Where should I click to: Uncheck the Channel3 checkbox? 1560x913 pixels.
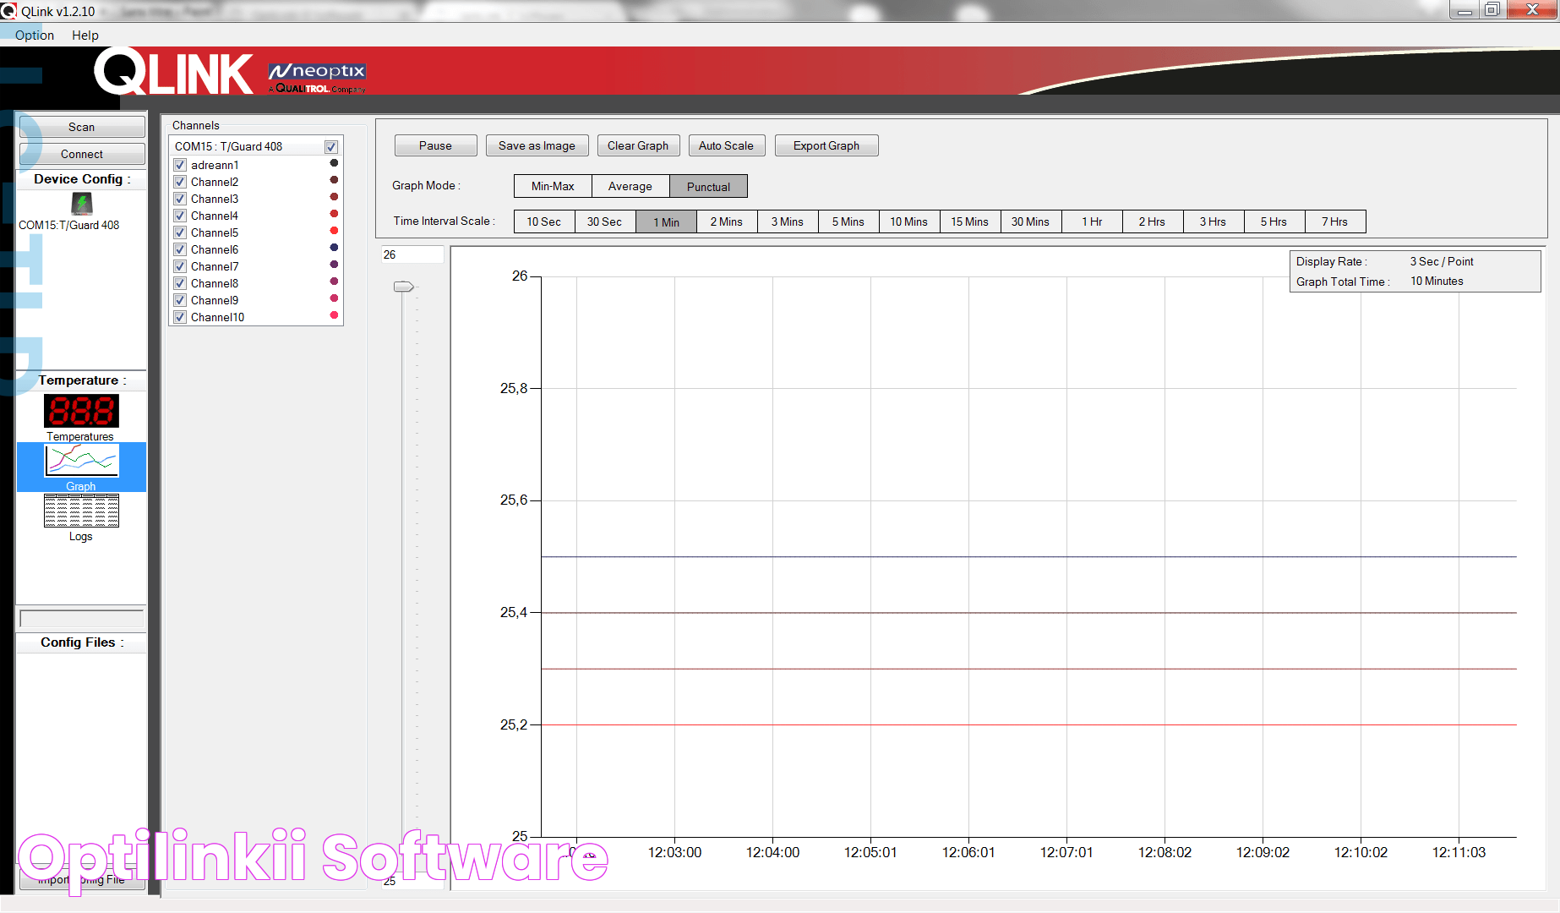(180, 199)
